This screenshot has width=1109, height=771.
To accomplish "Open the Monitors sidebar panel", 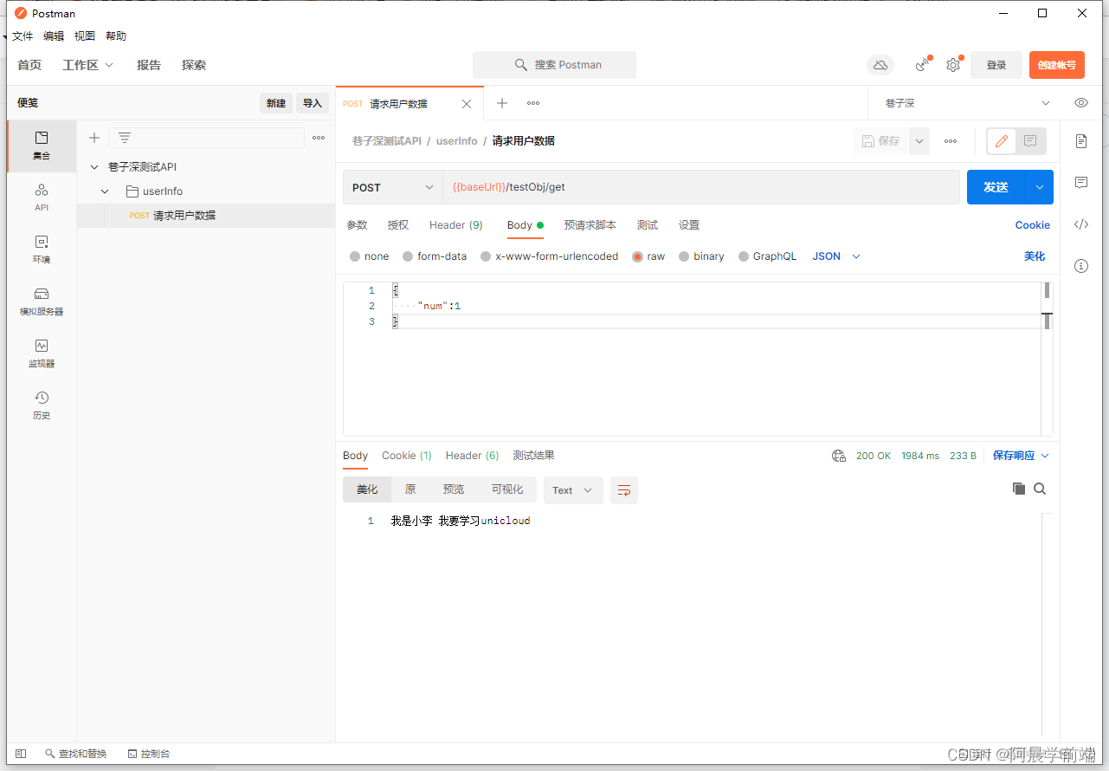I will (x=42, y=353).
